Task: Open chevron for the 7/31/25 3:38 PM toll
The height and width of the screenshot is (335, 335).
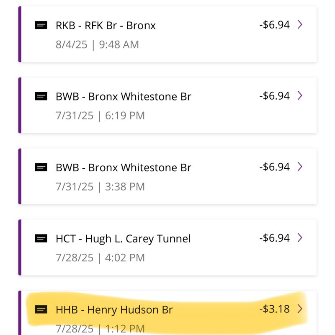Action: (x=300, y=167)
